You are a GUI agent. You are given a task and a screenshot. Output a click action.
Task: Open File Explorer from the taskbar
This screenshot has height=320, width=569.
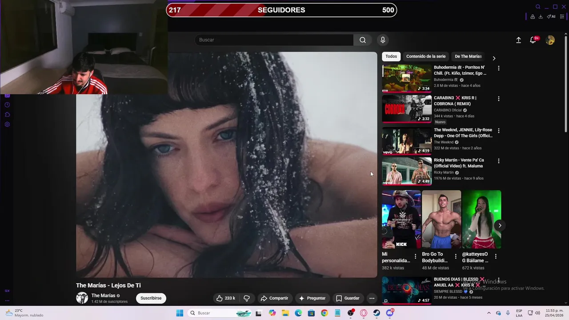coord(285,313)
